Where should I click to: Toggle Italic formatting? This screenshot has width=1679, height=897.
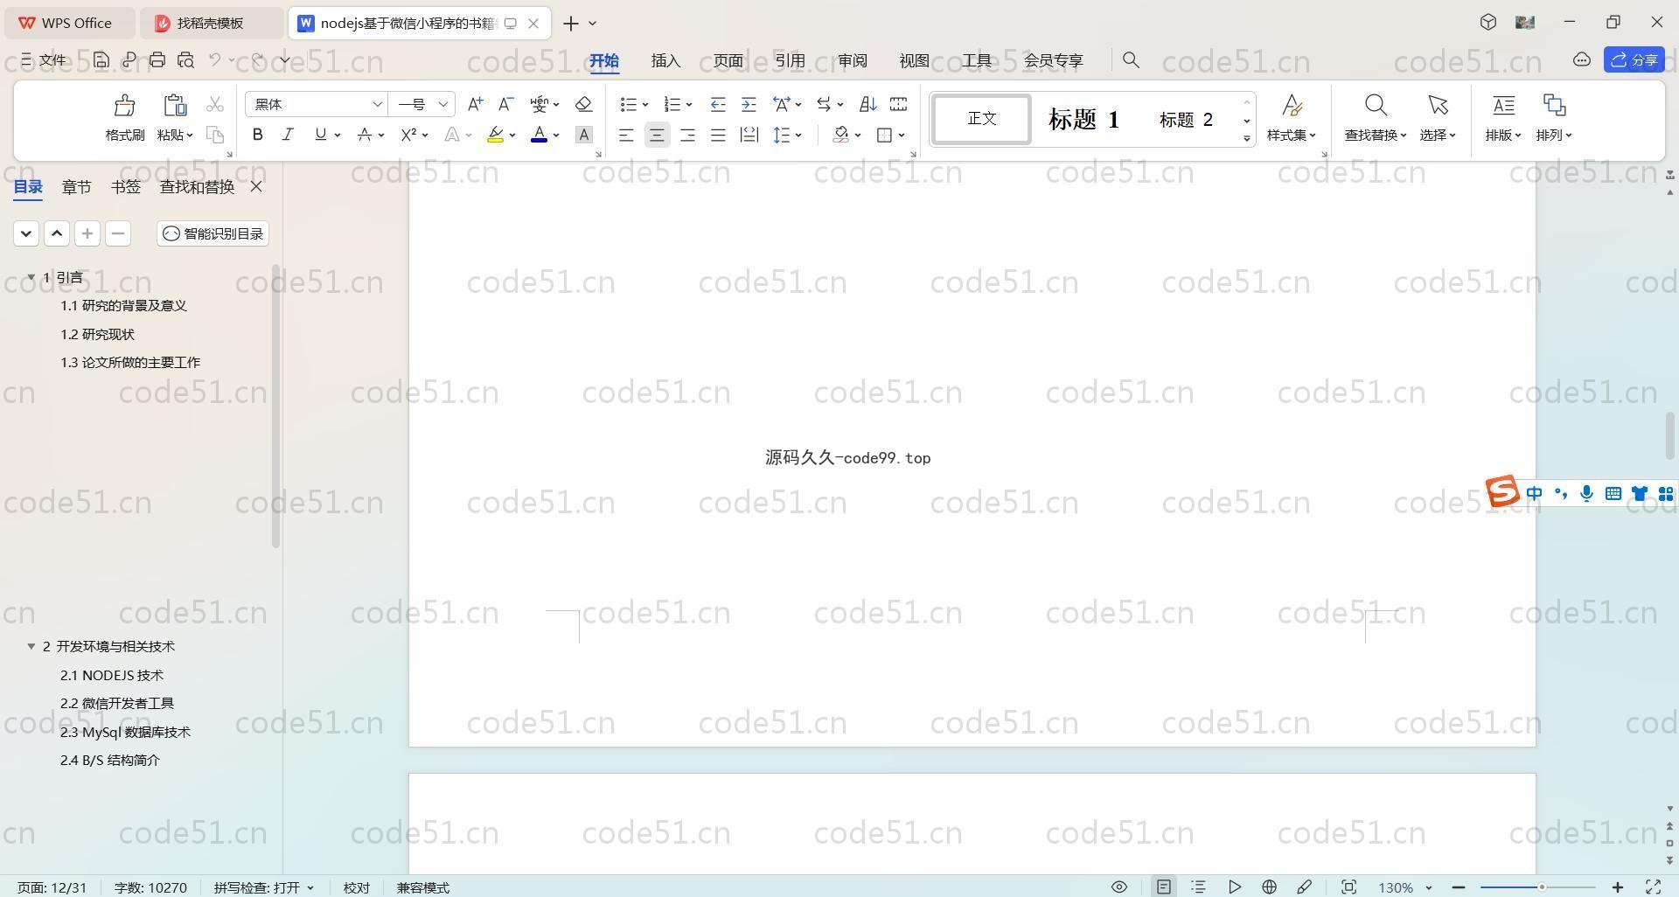coord(287,135)
